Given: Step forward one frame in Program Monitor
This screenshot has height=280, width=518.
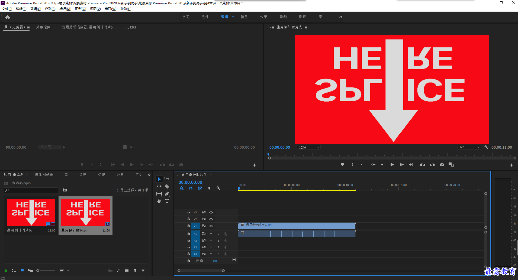Looking at the screenshot, I should [x=402, y=165].
